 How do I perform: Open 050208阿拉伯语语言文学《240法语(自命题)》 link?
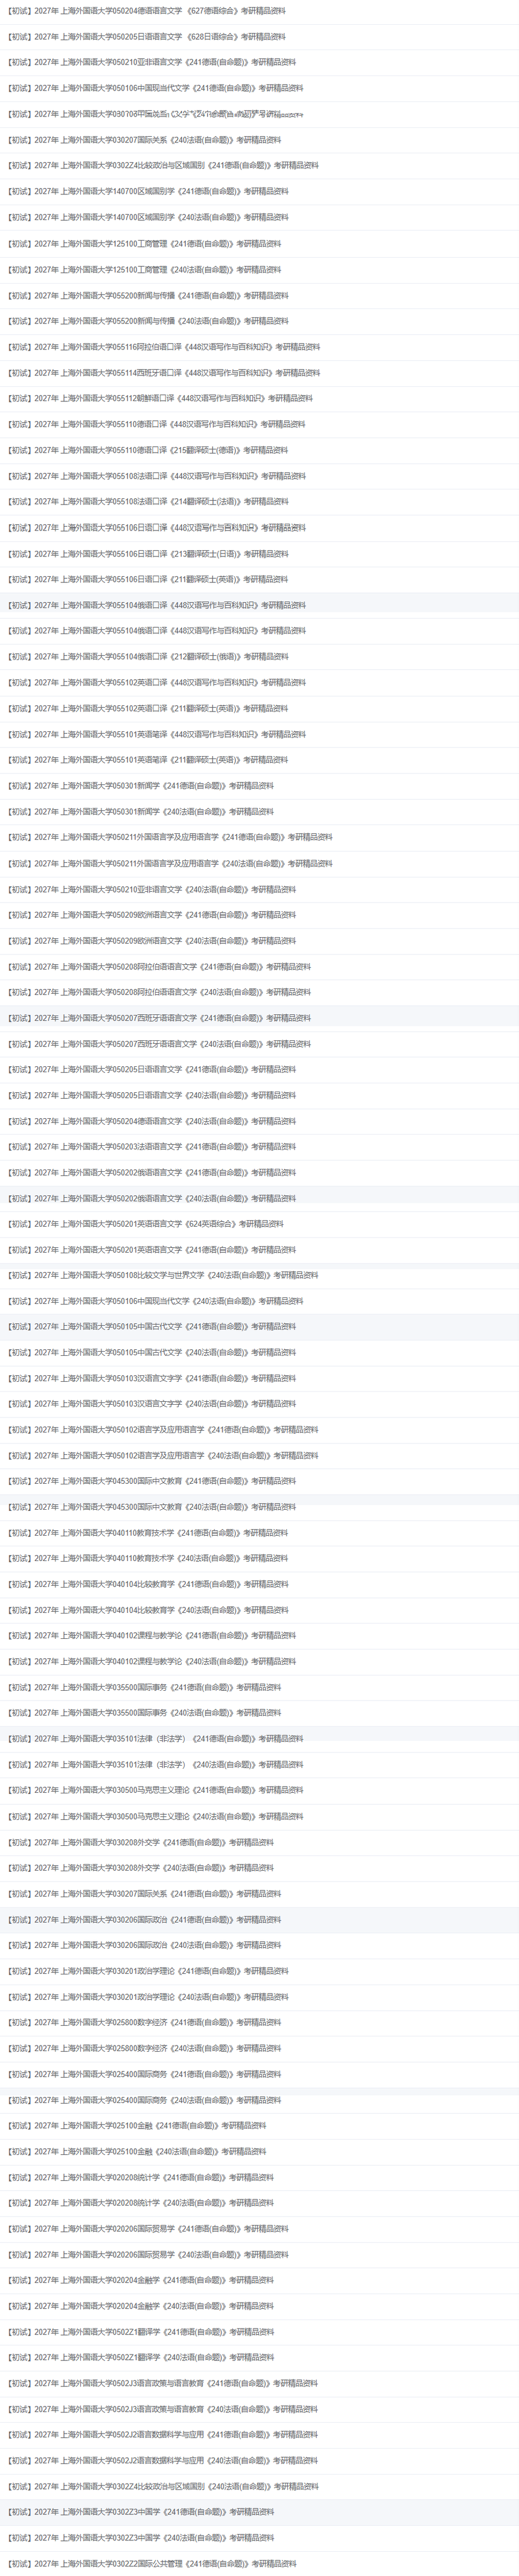pyautogui.click(x=159, y=992)
